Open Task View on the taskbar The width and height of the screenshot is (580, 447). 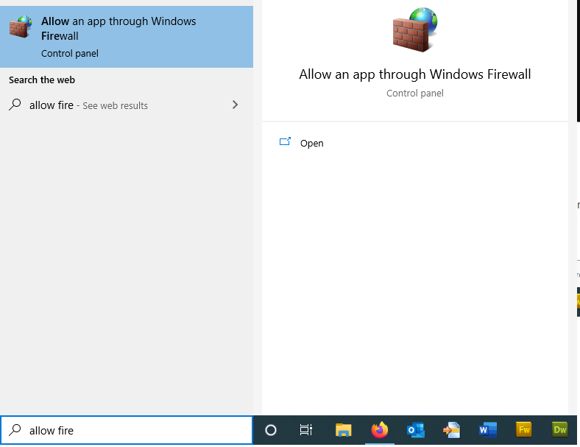[x=306, y=430]
